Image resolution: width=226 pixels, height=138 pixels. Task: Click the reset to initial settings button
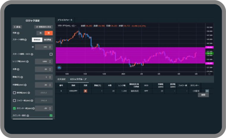click(43, 27)
